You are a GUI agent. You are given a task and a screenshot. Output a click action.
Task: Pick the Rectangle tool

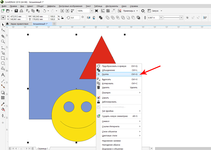[3, 58]
